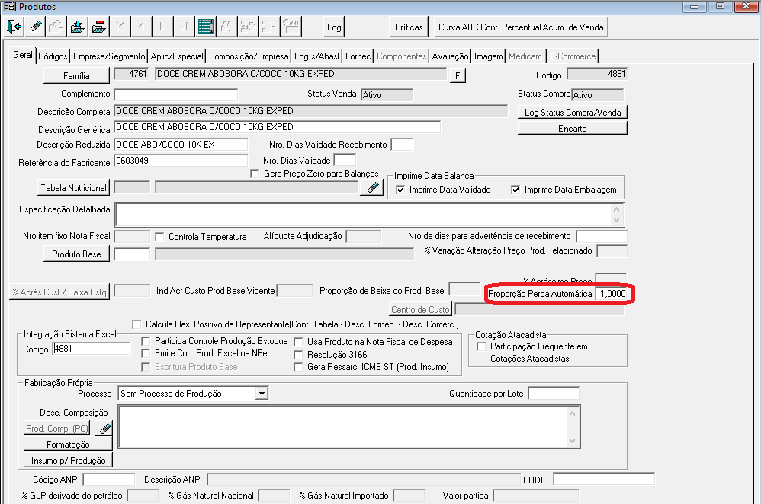The height and width of the screenshot is (504, 761).
Task: Check Usa Produto na Nota Fiscal de Despesa
Action: pos(298,342)
